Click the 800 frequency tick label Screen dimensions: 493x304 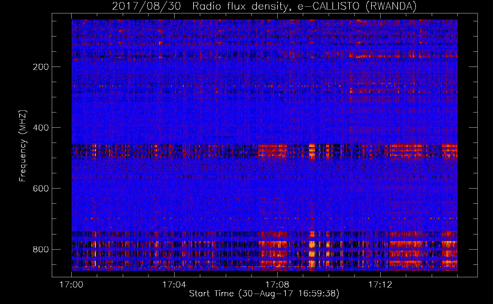[x=41, y=249]
